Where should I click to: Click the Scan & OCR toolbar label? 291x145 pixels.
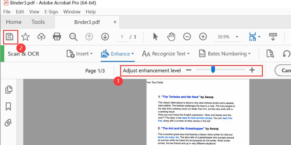coord(24,54)
